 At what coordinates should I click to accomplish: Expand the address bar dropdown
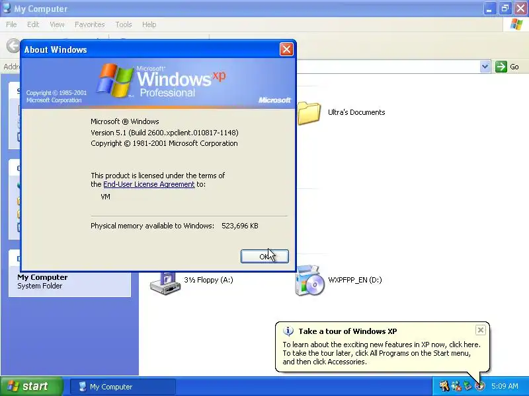coord(485,67)
